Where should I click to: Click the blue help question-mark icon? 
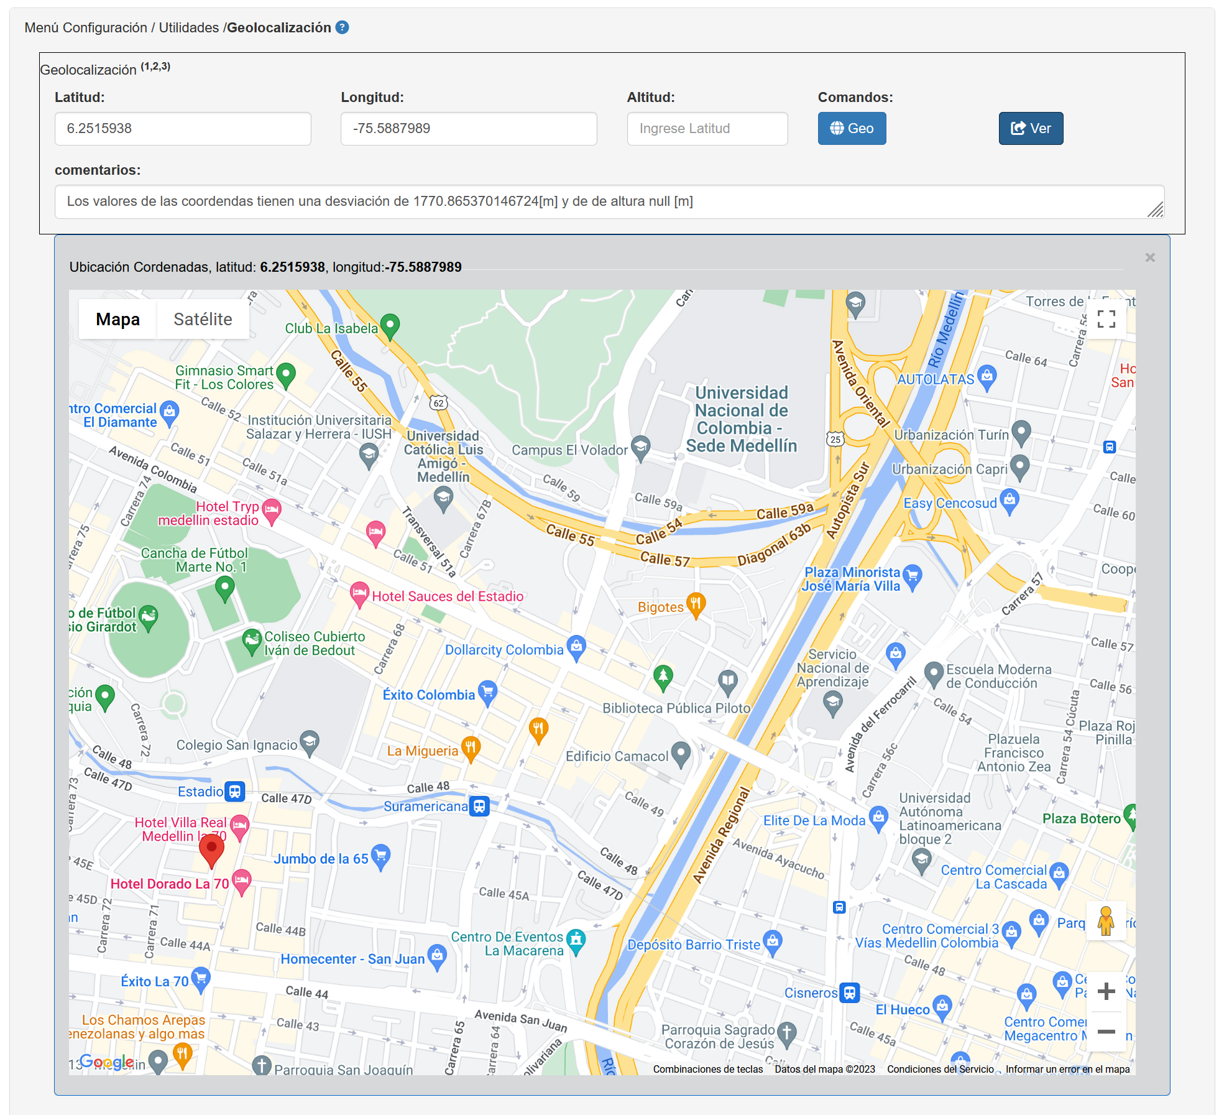[342, 27]
